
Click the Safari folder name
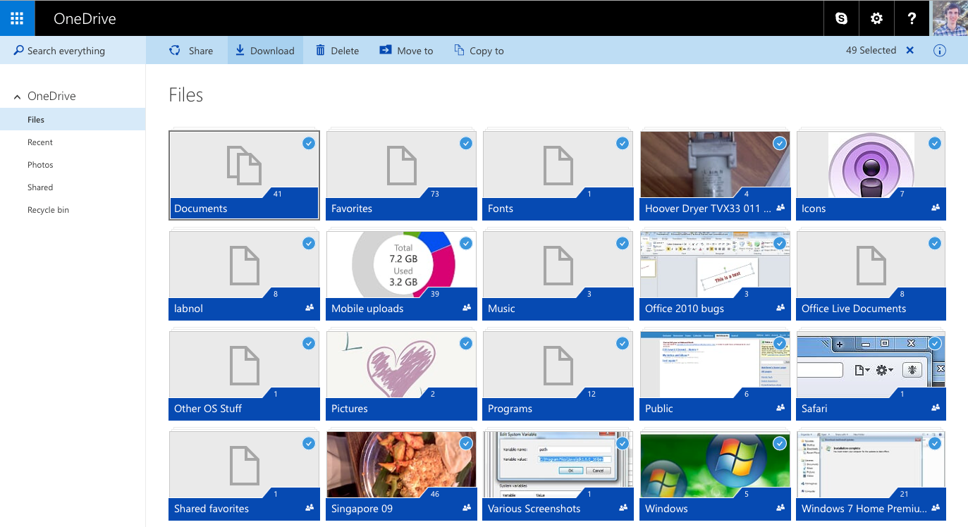(814, 409)
